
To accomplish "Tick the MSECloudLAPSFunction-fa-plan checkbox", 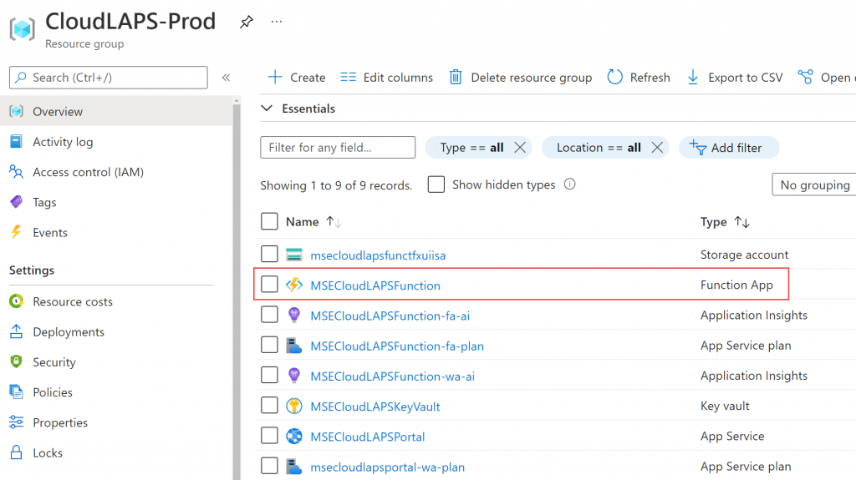I will 270,345.
